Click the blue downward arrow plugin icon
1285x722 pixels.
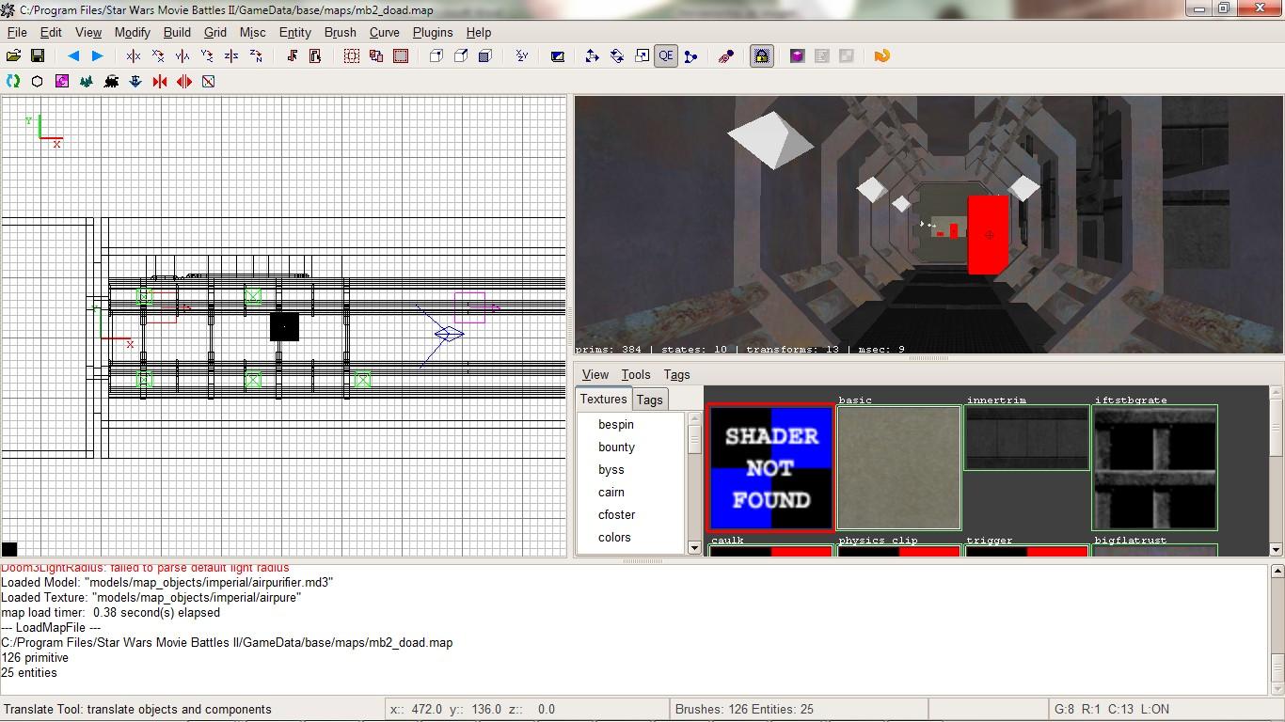pyautogui.click(x=135, y=82)
